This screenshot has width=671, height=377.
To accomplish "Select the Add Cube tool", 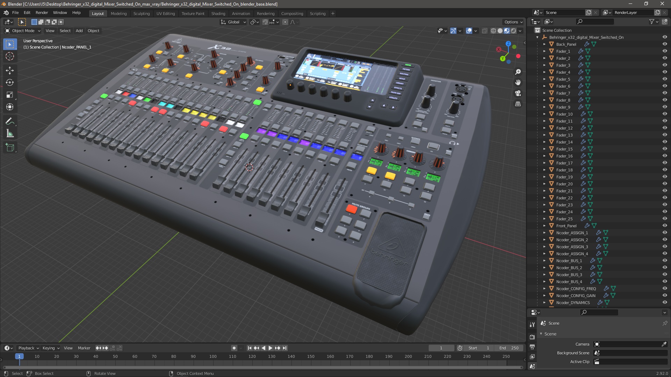I will (x=10, y=148).
